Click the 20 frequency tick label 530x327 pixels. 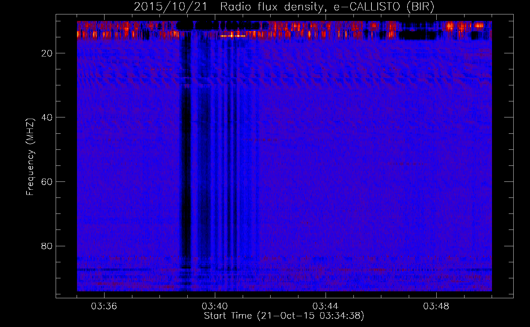click(47, 53)
